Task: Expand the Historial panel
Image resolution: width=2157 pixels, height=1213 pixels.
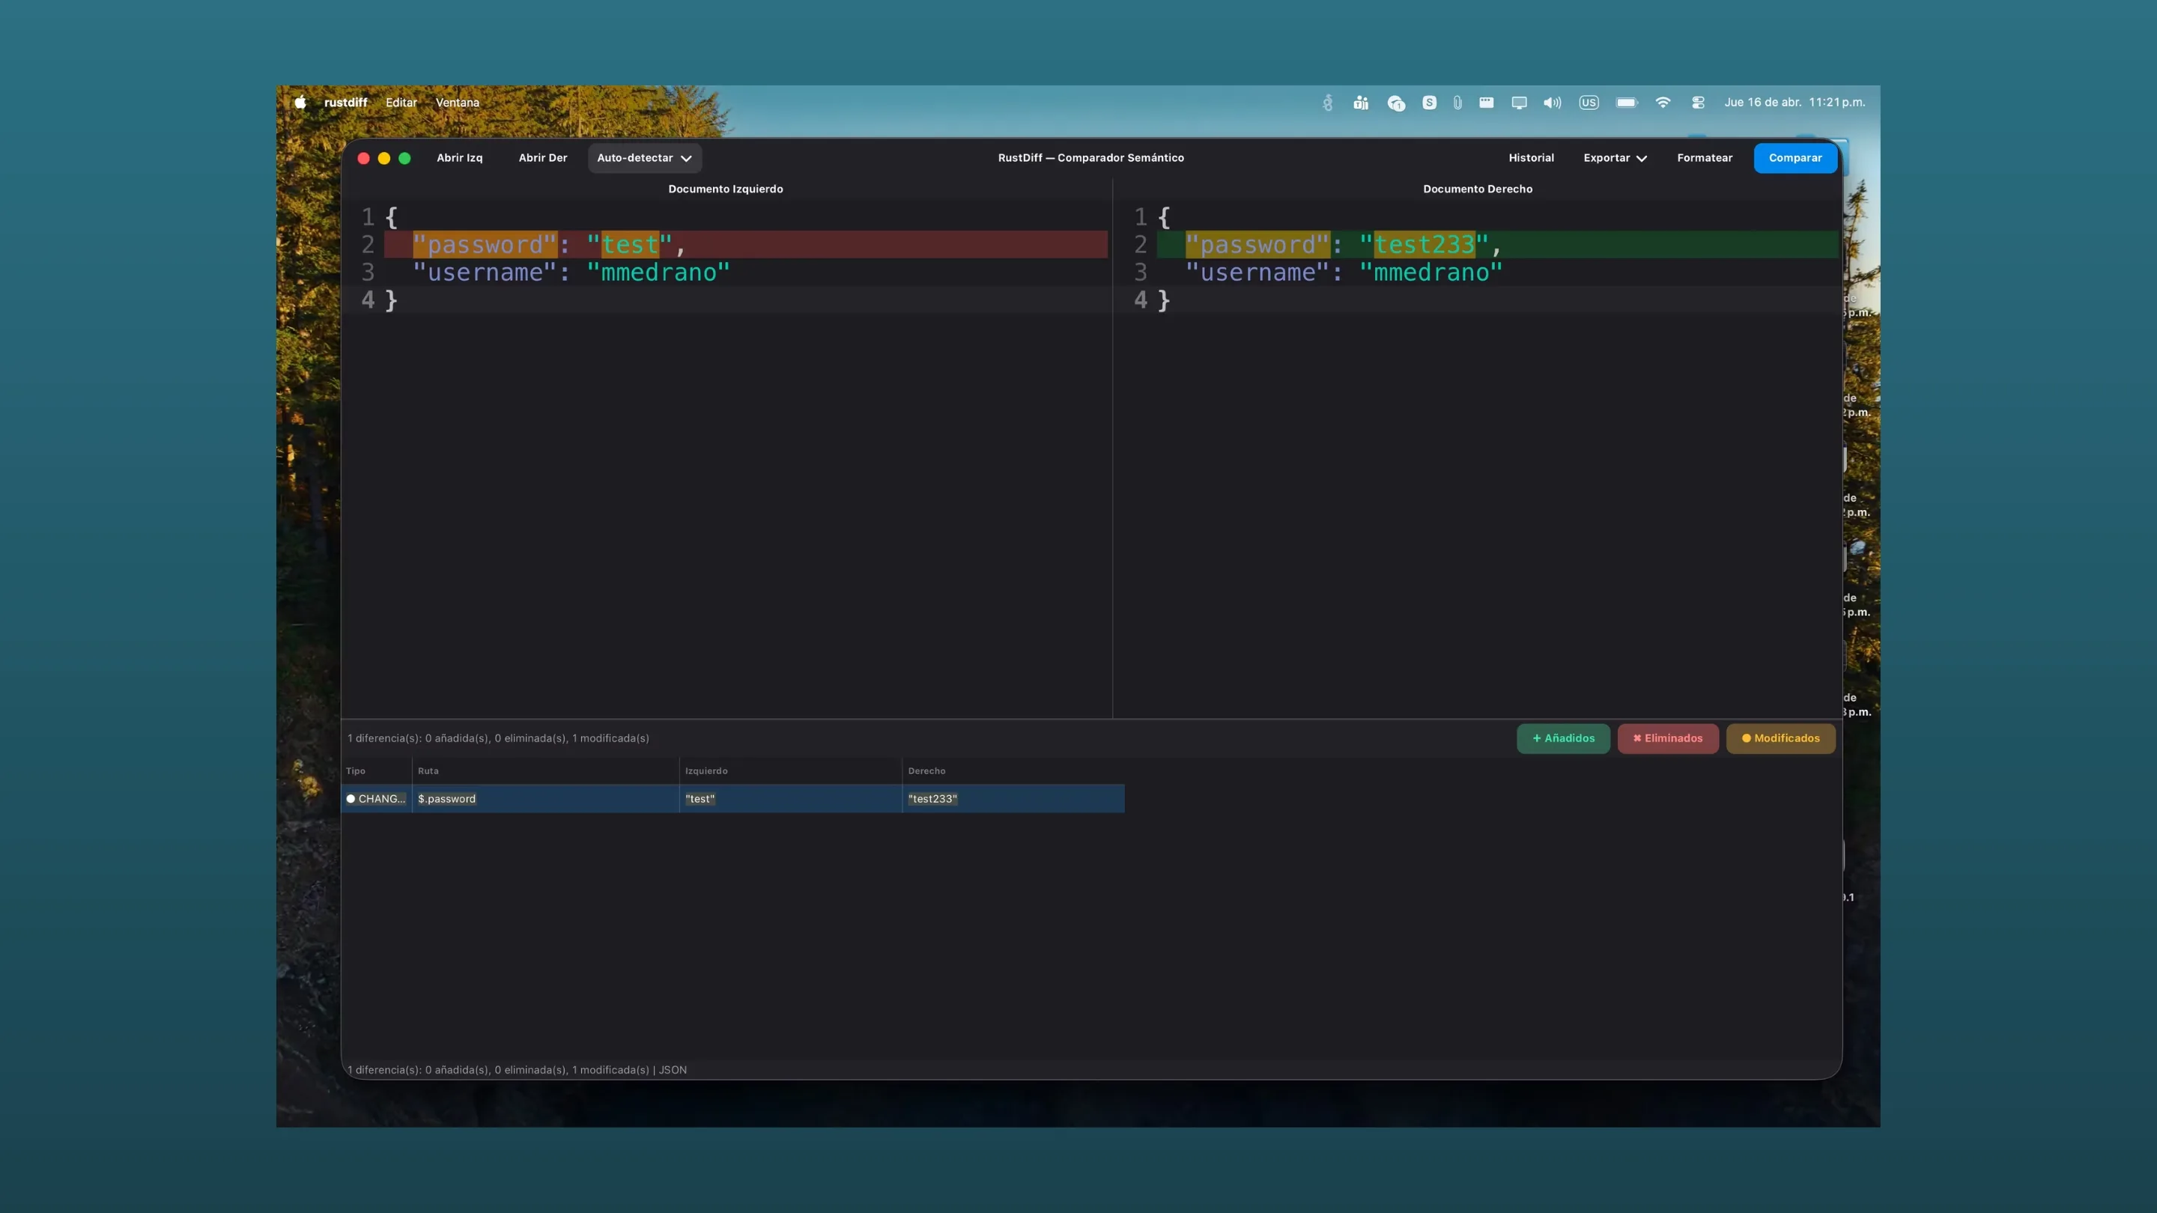Action: tap(1532, 158)
